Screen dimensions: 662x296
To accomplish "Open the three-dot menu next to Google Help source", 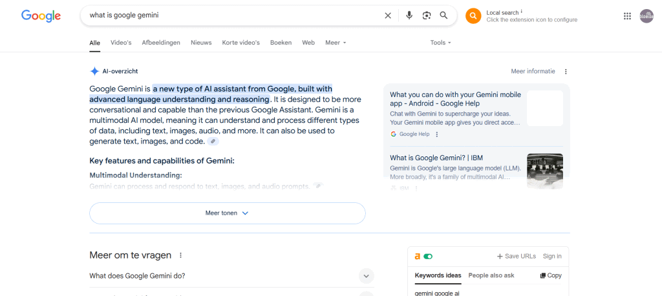I will pyautogui.click(x=437, y=134).
